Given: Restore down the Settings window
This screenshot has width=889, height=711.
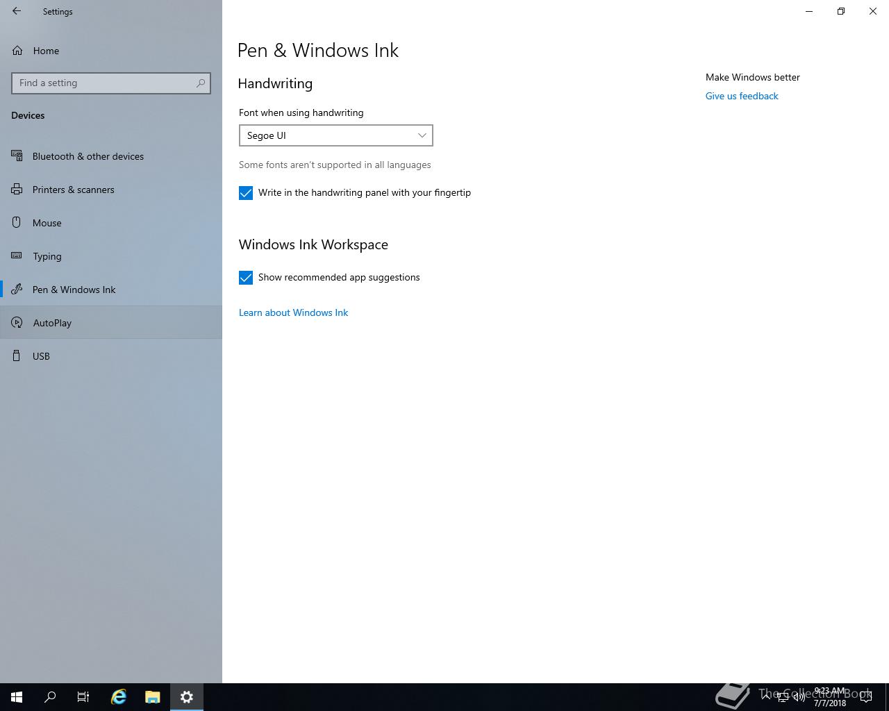Looking at the screenshot, I should (x=841, y=11).
